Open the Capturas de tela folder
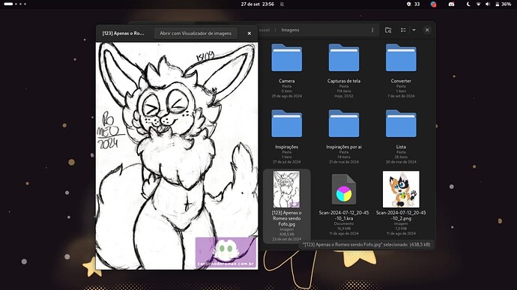 click(x=344, y=58)
